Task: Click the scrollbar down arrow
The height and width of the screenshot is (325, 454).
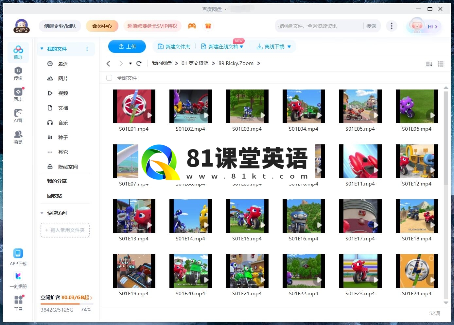Action: coord(445,303)
